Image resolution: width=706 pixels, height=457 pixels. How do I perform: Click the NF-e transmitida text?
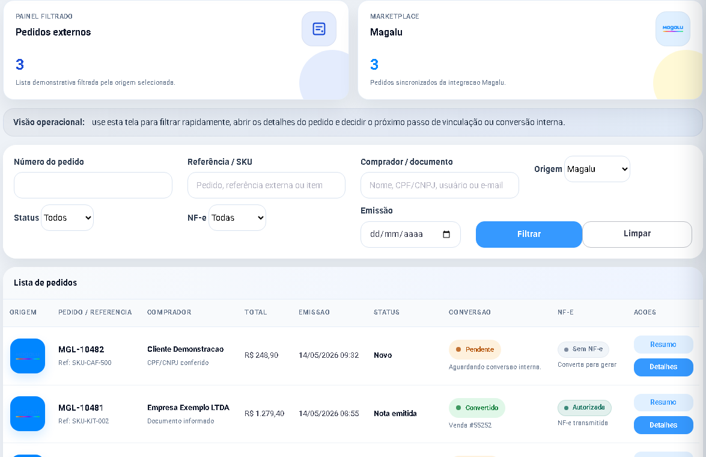(583, 423)
